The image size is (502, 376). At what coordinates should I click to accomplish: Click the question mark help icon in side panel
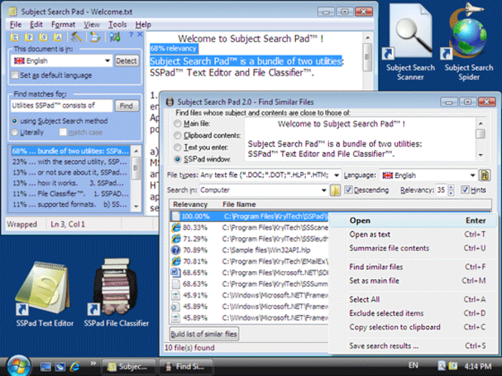[131, 35]
